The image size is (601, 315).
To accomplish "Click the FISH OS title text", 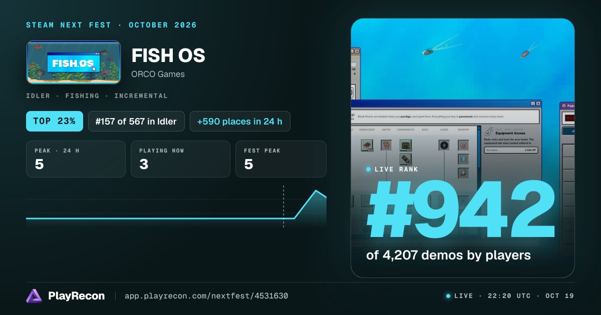I will click(x=168, y=55).
